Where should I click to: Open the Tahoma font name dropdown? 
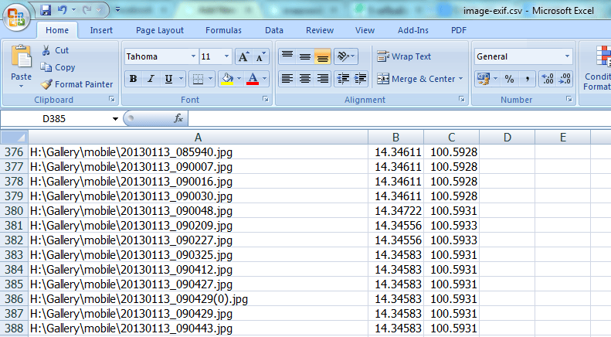pyautogui.click(x=193, y=57)
